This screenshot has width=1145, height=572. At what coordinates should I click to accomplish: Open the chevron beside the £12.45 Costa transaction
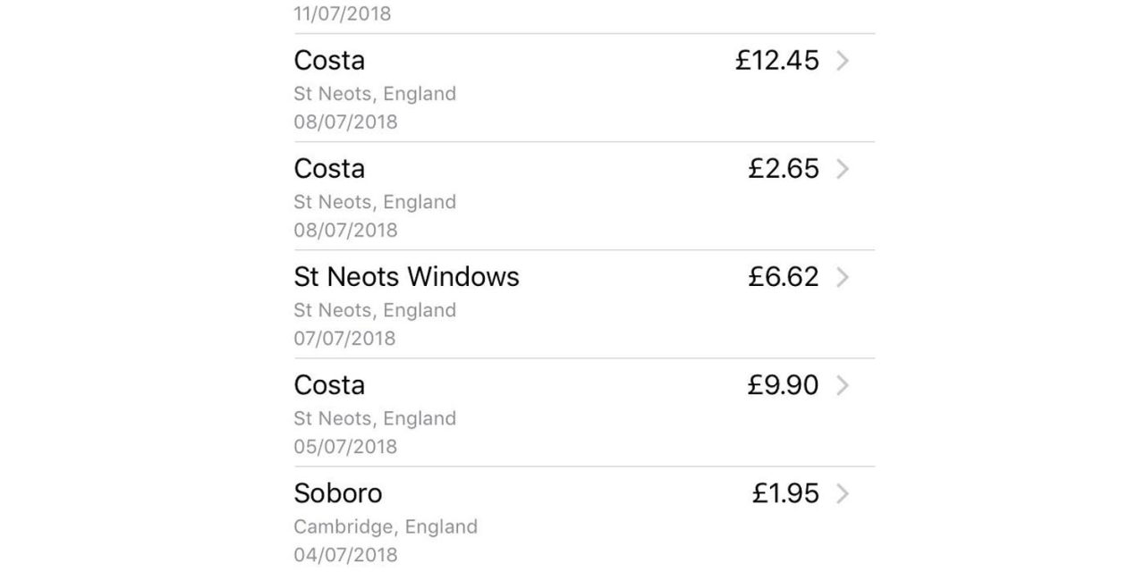click(x=842, y=61)
